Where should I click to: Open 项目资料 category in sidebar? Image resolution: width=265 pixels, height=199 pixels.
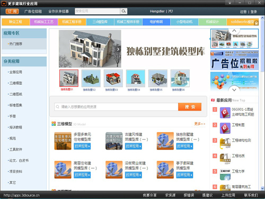pyautogui.click(x=15, y=171)
